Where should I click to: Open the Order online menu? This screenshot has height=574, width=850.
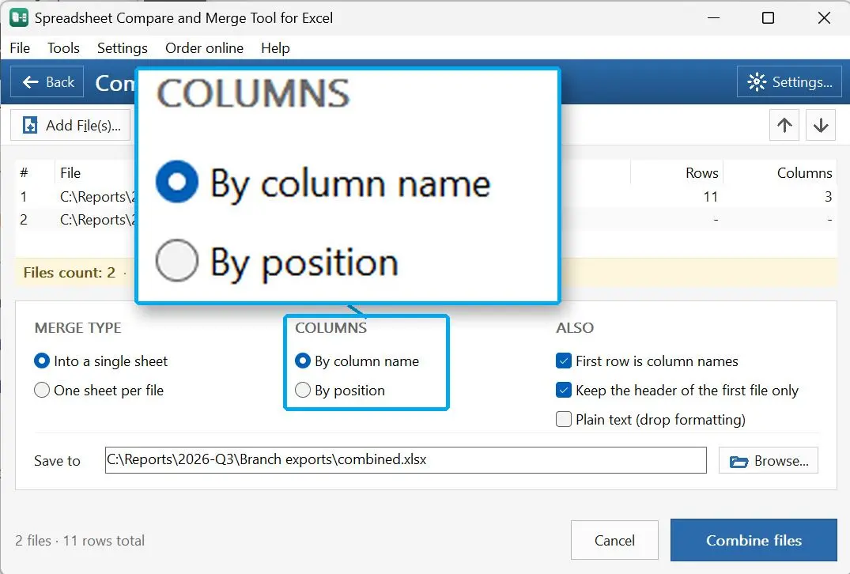(204, 48)
